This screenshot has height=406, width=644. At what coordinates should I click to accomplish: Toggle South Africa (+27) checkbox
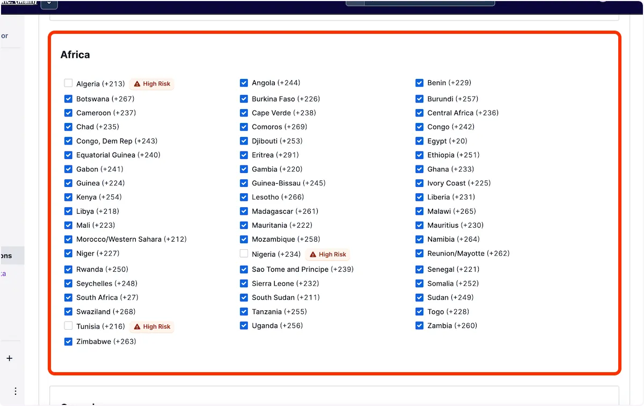[68, 297]
